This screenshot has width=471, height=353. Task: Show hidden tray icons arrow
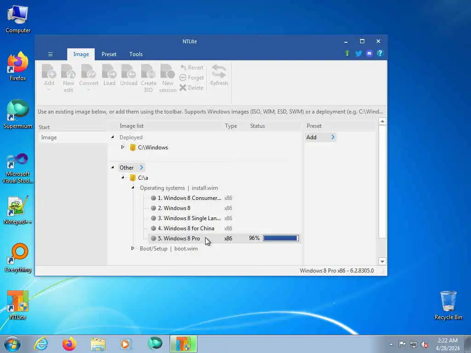[391, 344]
